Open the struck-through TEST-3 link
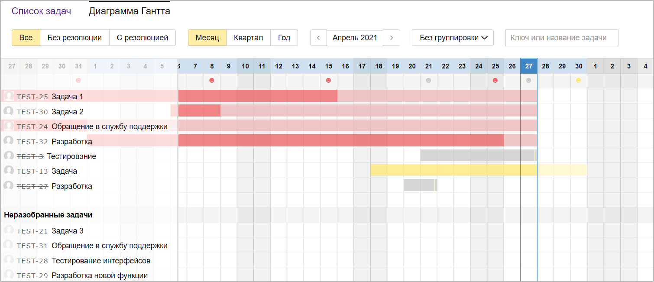 (x=30, y=156)
